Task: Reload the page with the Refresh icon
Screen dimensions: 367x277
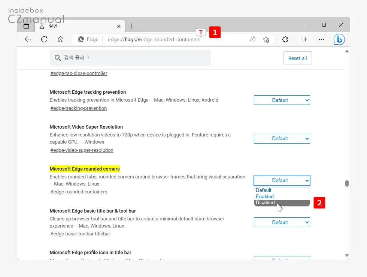Action: (x=44, y=39)
